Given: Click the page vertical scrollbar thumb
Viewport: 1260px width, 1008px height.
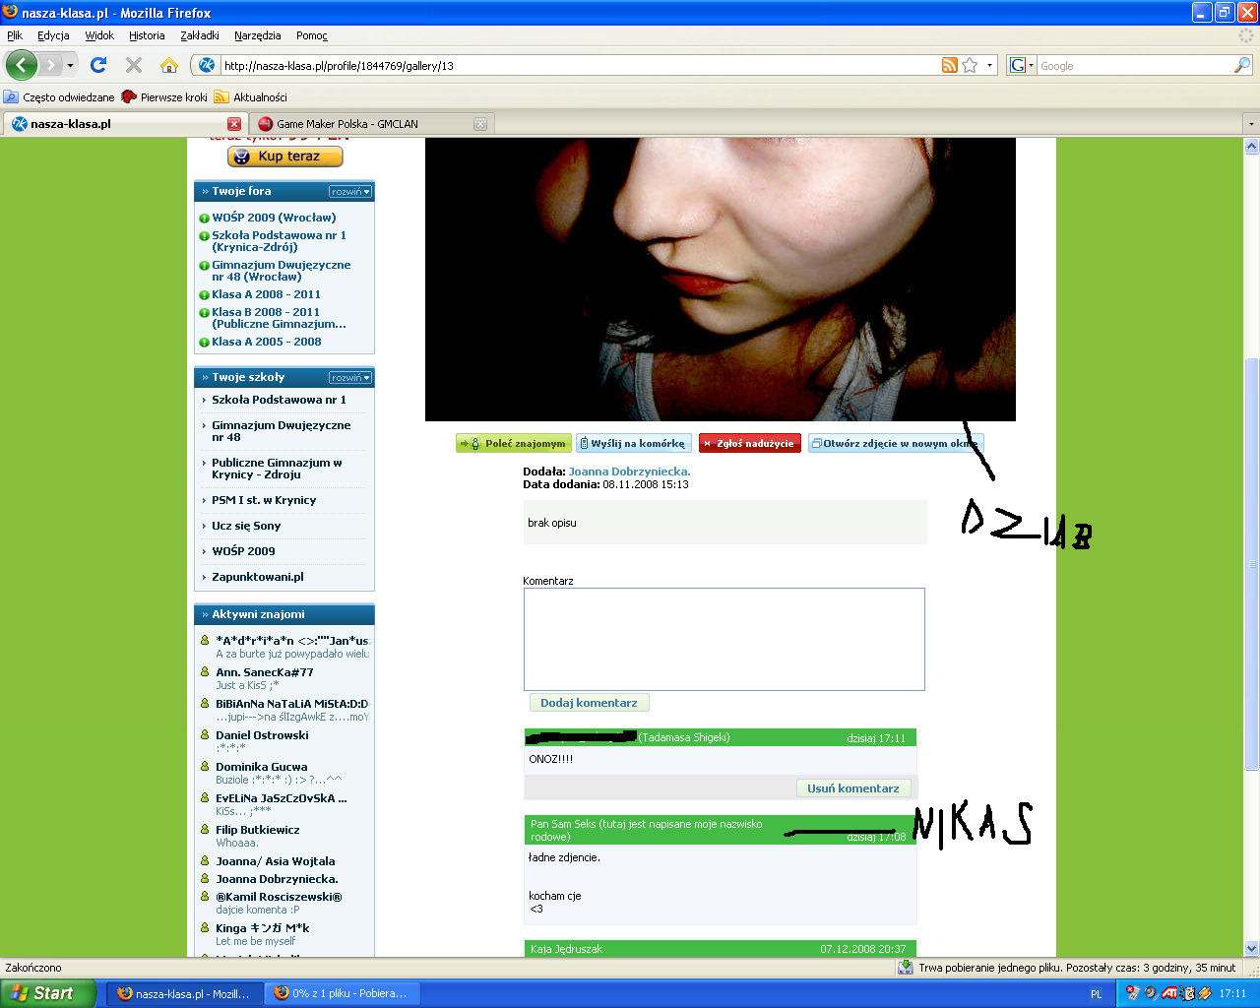Looking at the screenshot, I should pyautogui.click(x=1251, y=563).
